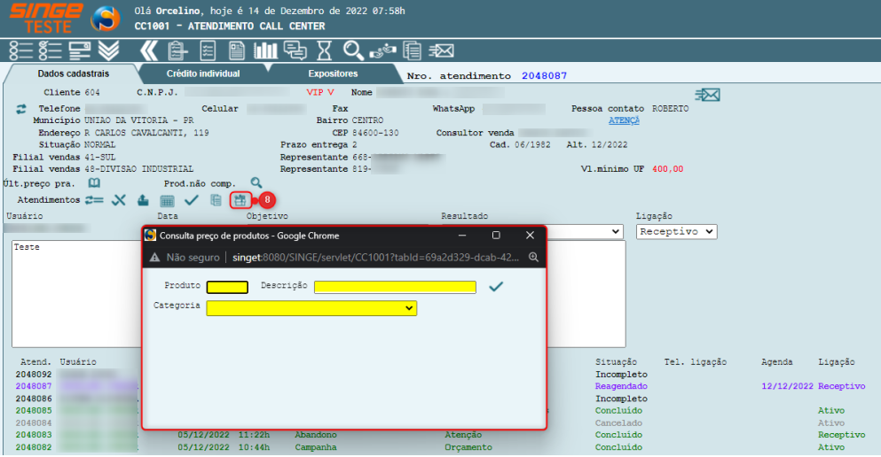881x457 pixels.
Task: Close the Consulta preço de produtos popup
Action: pos(530,236)
